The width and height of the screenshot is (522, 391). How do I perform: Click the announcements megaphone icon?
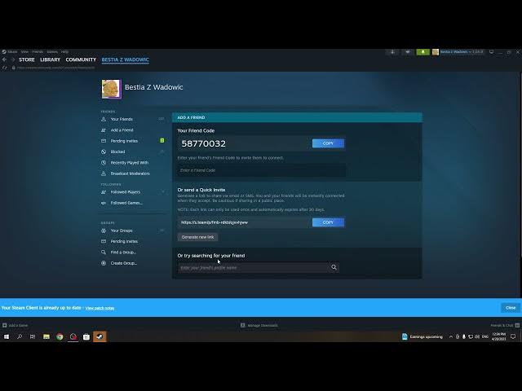(x=408, y=52)
